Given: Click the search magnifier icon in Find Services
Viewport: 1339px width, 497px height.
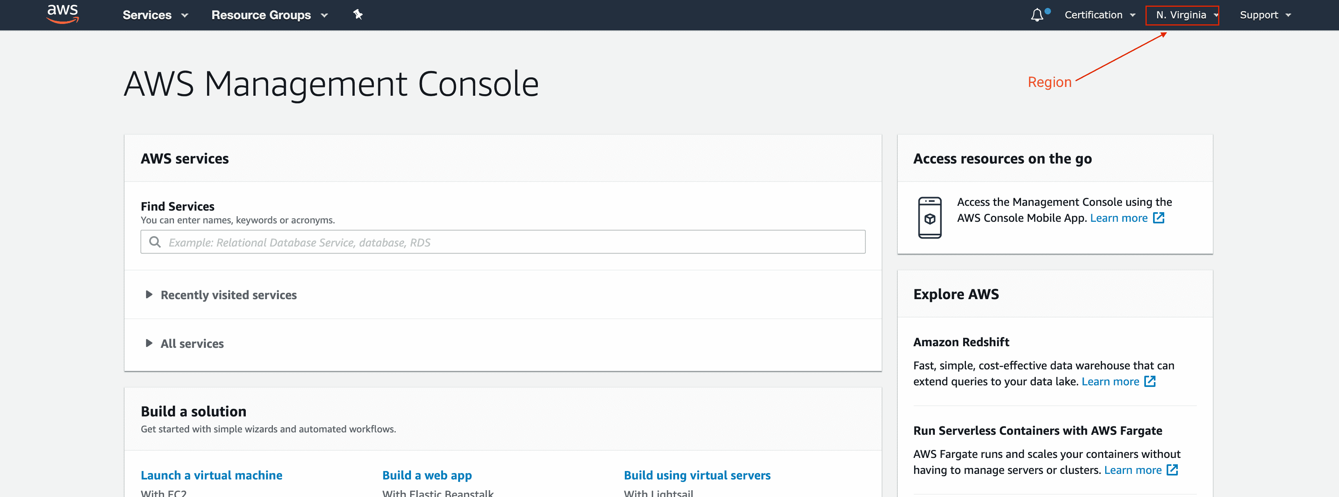Looking at the screenshot, I should pos(155,242).
